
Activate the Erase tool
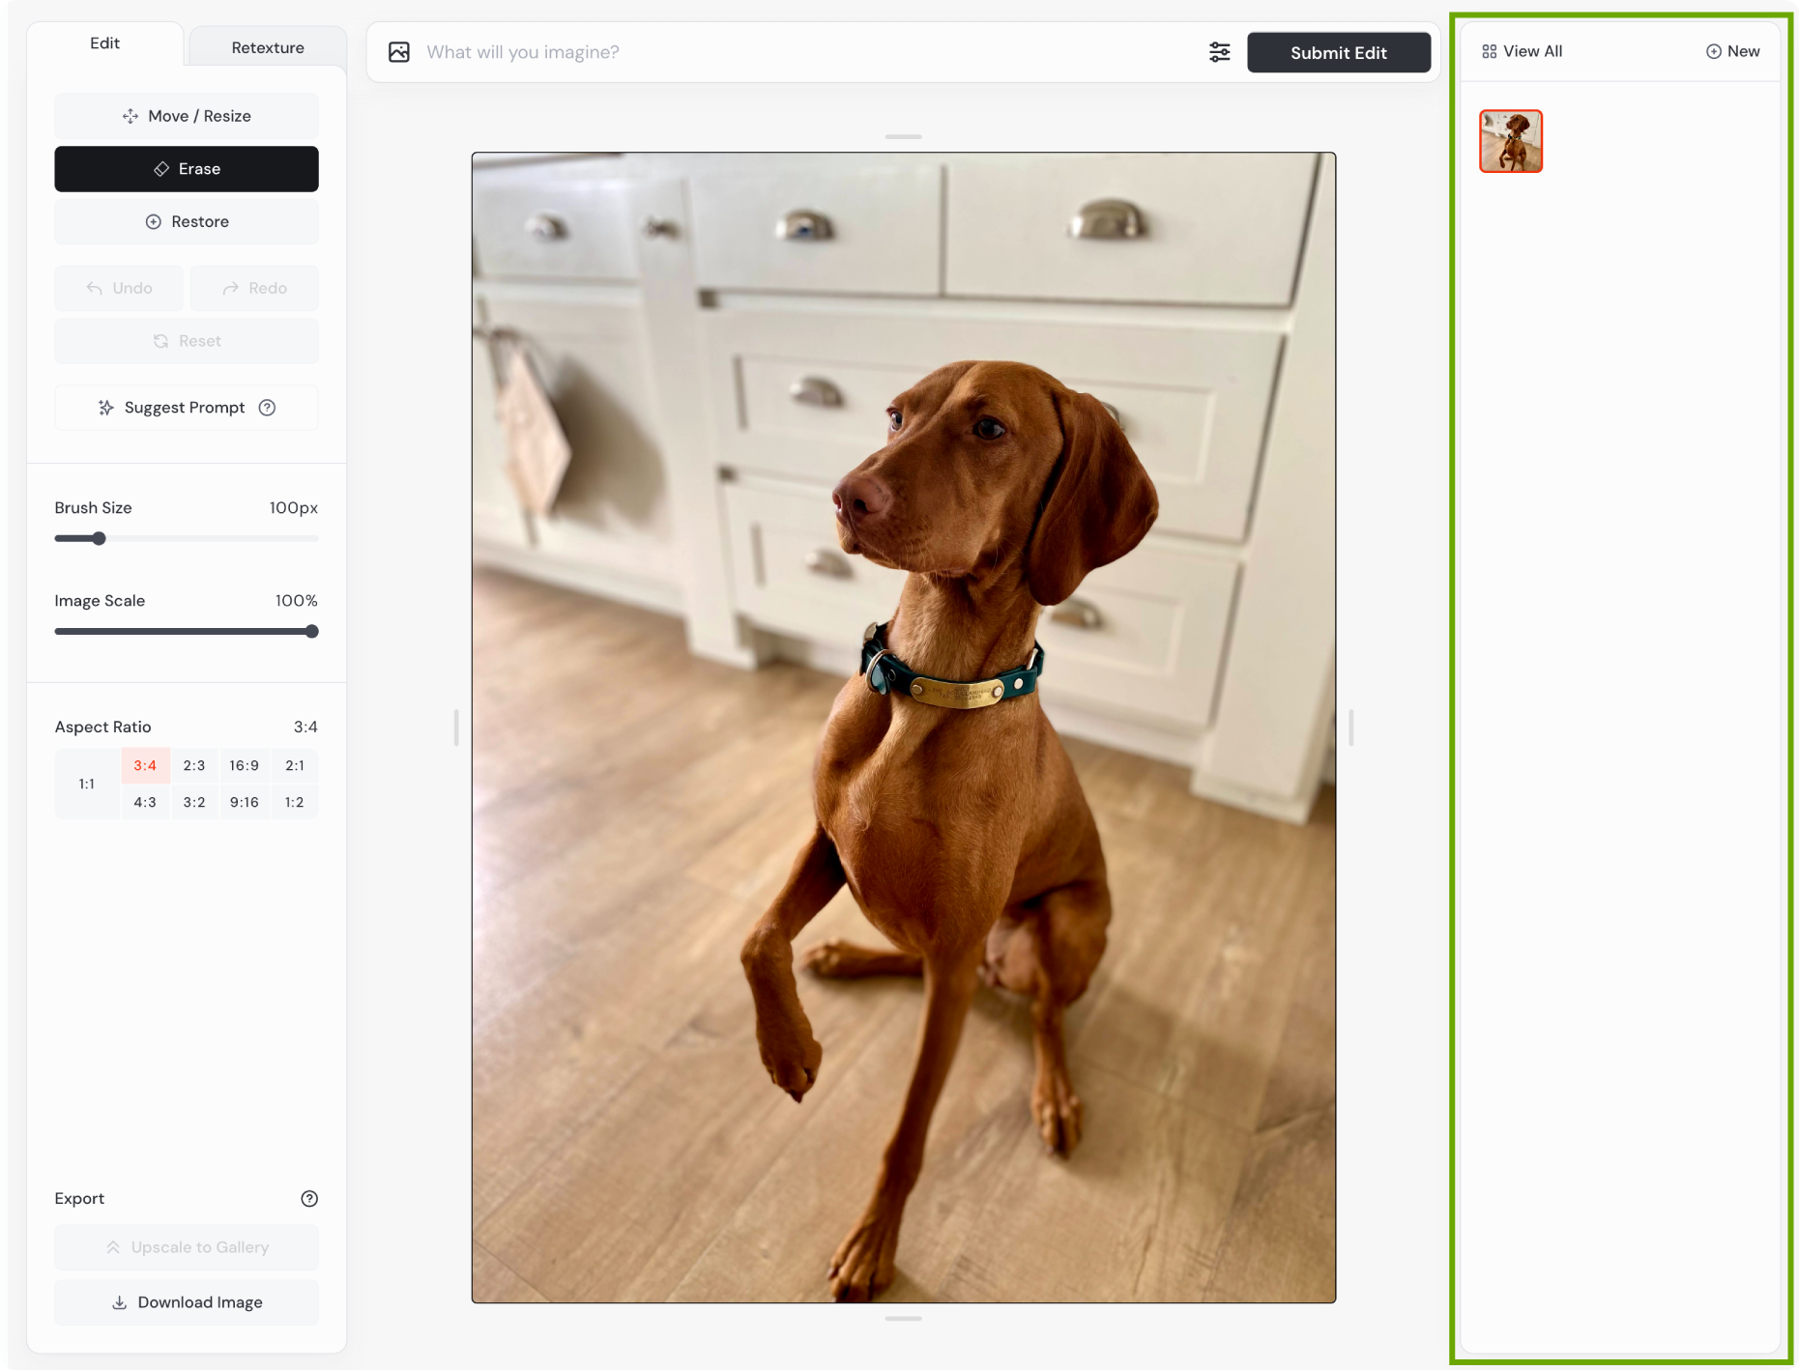coord(187,169)
